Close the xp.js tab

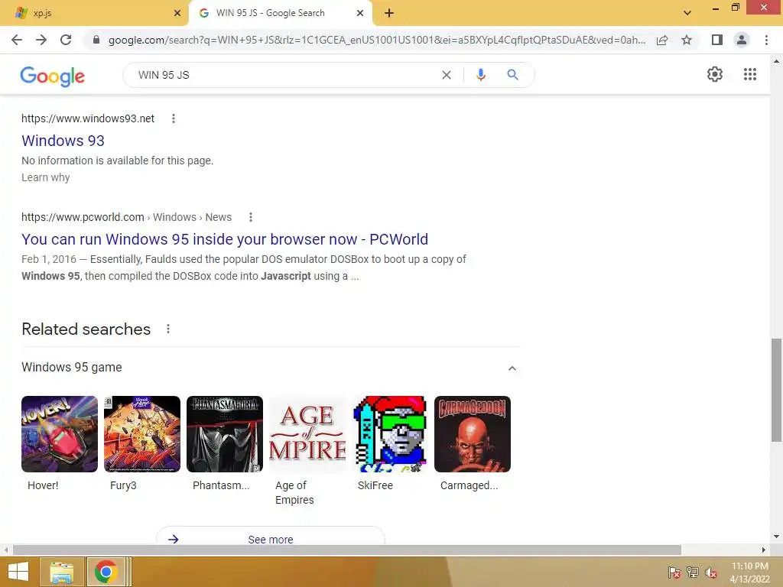[x=177, y=13]
